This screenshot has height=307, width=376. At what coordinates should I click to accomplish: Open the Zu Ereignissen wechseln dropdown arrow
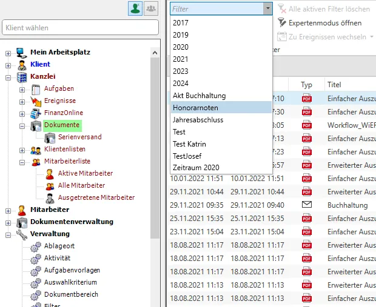tap(372, 37)
